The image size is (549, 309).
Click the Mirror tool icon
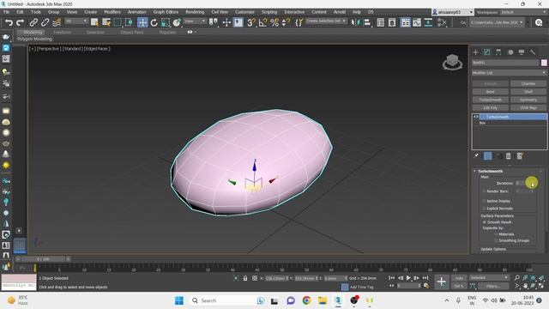355,22
